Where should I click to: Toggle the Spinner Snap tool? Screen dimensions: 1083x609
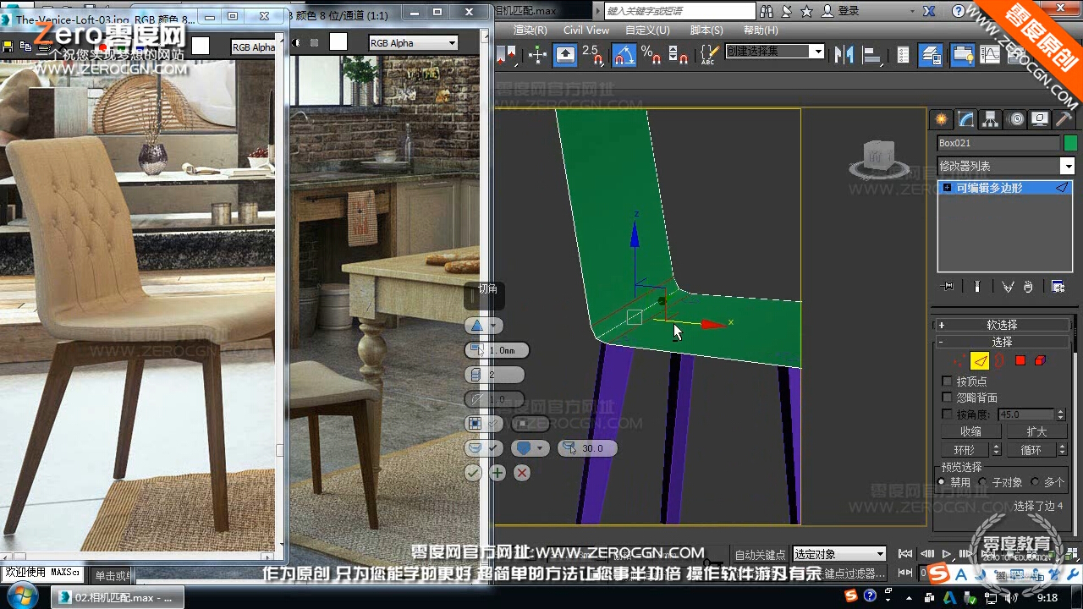(678, 55)
